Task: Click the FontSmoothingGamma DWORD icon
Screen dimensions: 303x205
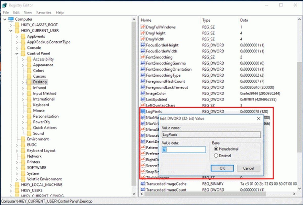Action: tap(143, 63)
